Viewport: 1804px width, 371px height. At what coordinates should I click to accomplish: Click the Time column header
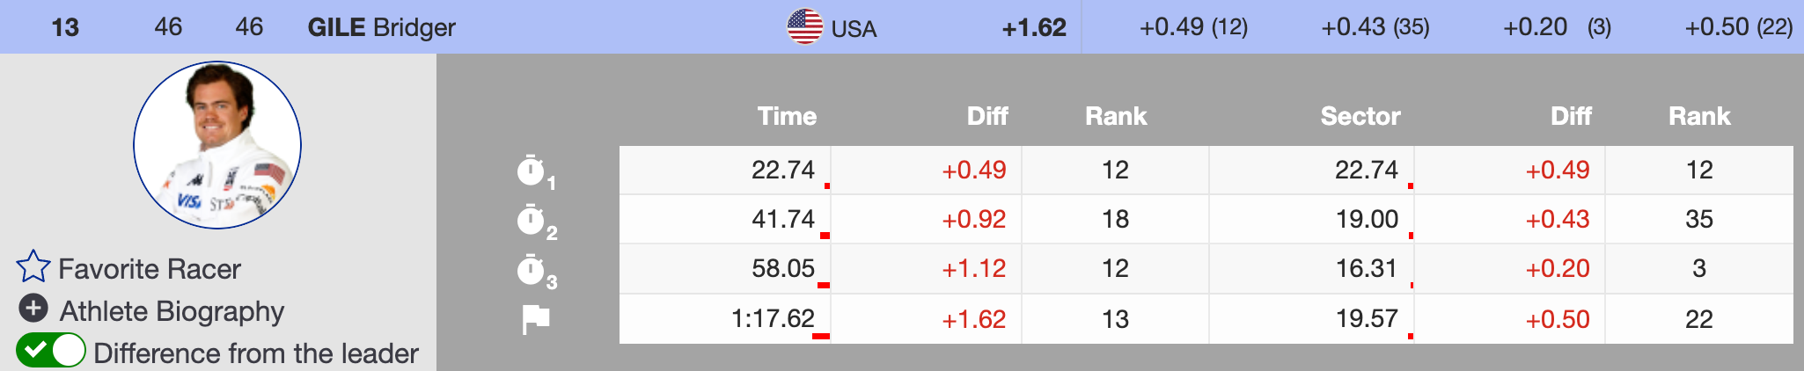click(787, 116)
